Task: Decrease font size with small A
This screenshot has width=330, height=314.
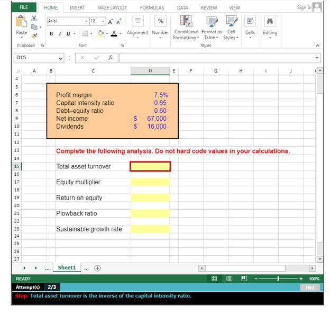Action: click(x=118, y=22)
